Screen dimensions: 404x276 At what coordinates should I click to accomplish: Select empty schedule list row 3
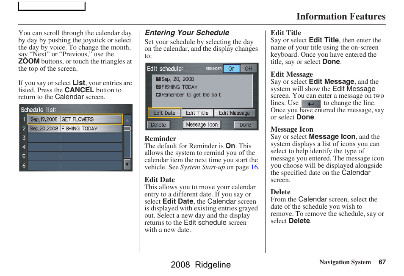(x=75, y=138)
